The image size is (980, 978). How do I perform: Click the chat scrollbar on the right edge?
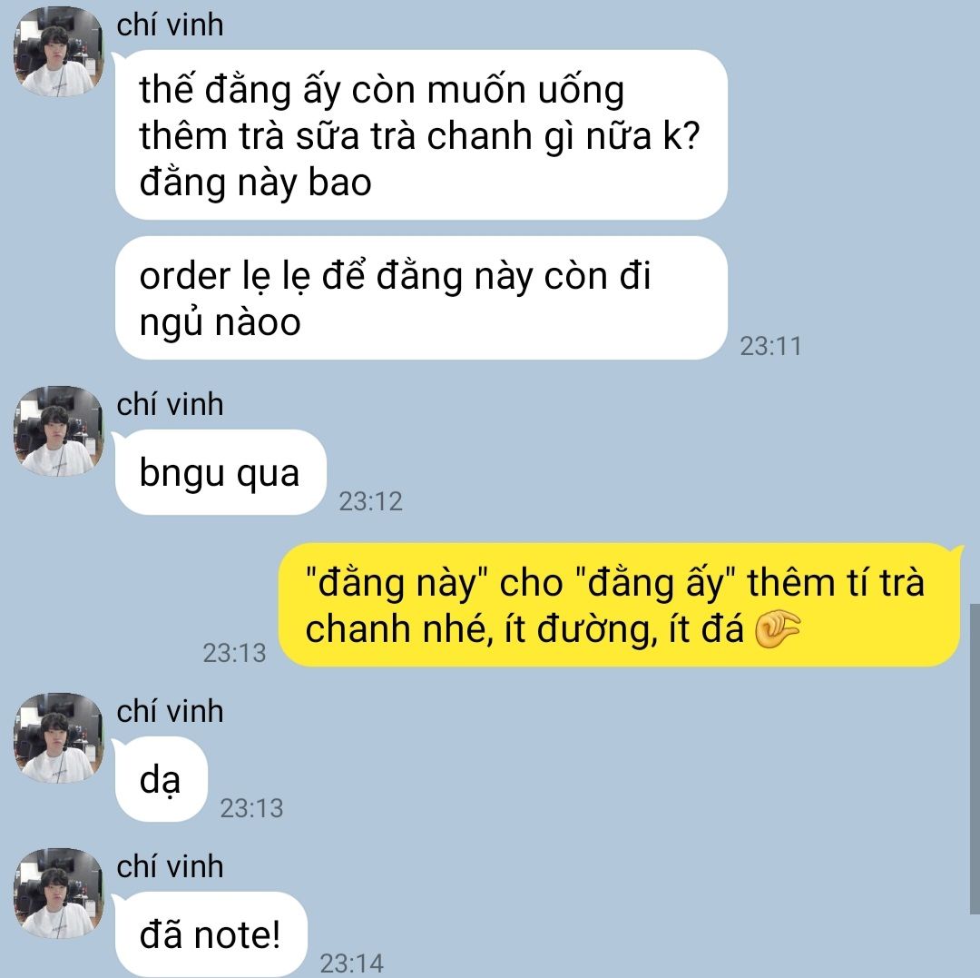point(975,759)
